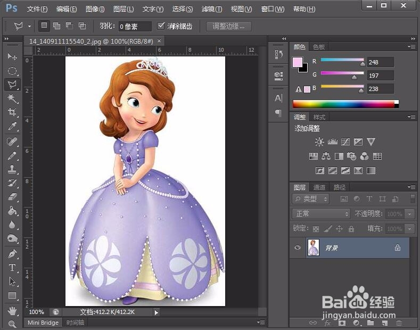Select the Eyedropper tool
Screen dimensions: 420x330
12,126
